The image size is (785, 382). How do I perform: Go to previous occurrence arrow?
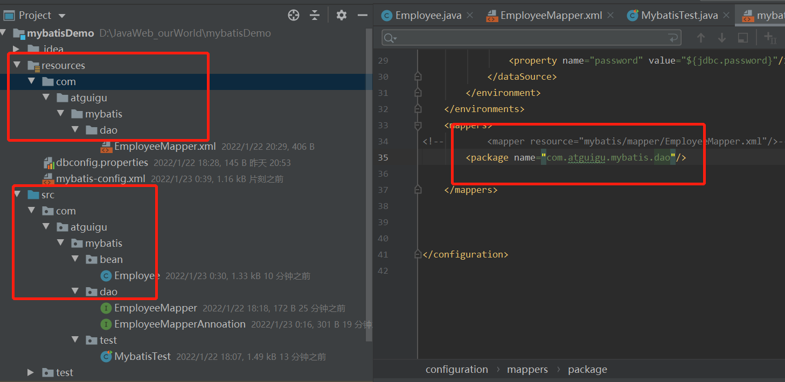pyautogui.click(x=701, y=38)
